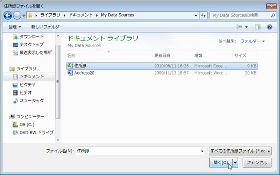
Task: Select the Address20 Word file
Action: [162, 73]
